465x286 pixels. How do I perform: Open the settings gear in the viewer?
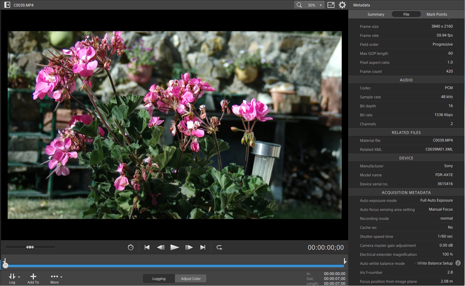tap(342, 5)
